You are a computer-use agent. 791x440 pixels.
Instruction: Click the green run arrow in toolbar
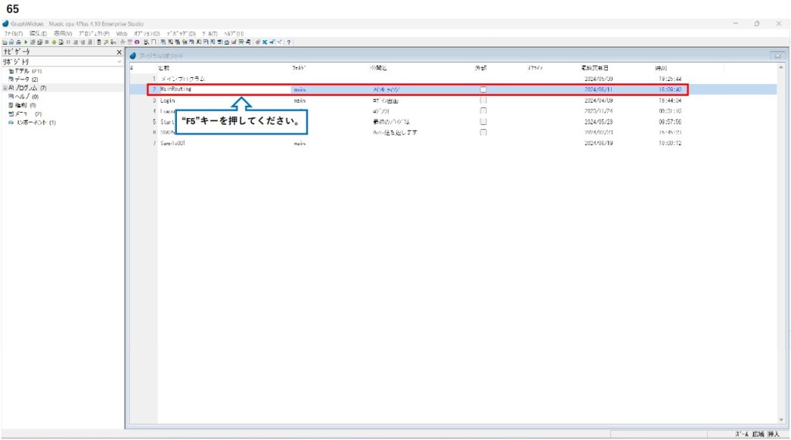tap(25, 42)
